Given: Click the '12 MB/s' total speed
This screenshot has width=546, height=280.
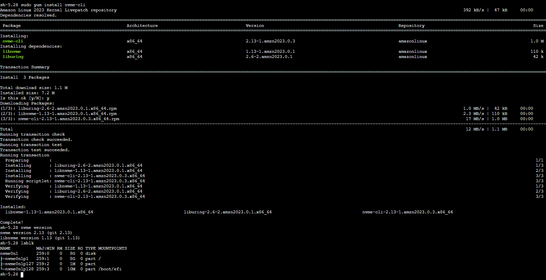Looking at the screenshot, I should [x=475, y=129].
